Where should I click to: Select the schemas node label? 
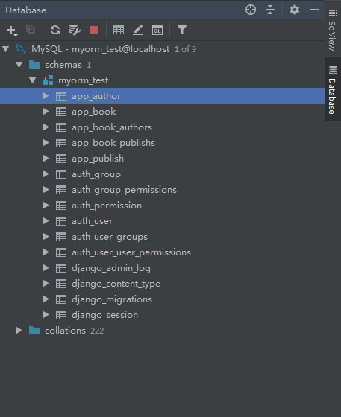(63, 65)
